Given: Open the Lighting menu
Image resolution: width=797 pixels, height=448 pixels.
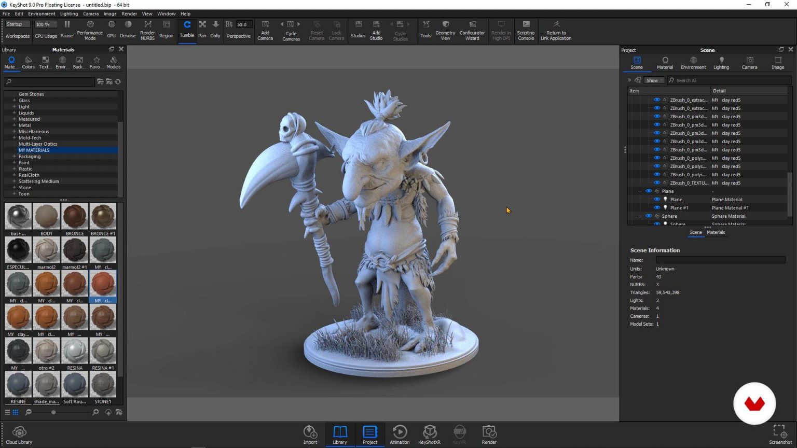Looking at the screenshot, I should (69, 13).
